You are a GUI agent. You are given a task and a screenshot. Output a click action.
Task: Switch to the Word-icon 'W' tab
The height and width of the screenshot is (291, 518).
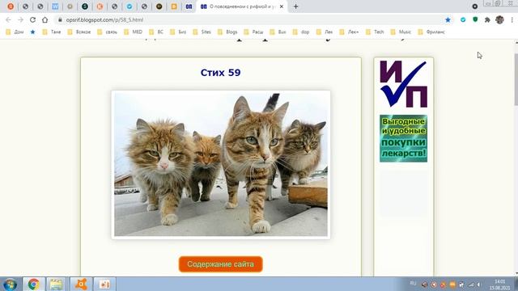point(55,6)
